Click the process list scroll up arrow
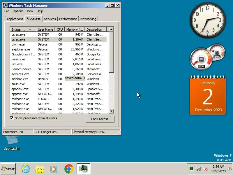 112,29
